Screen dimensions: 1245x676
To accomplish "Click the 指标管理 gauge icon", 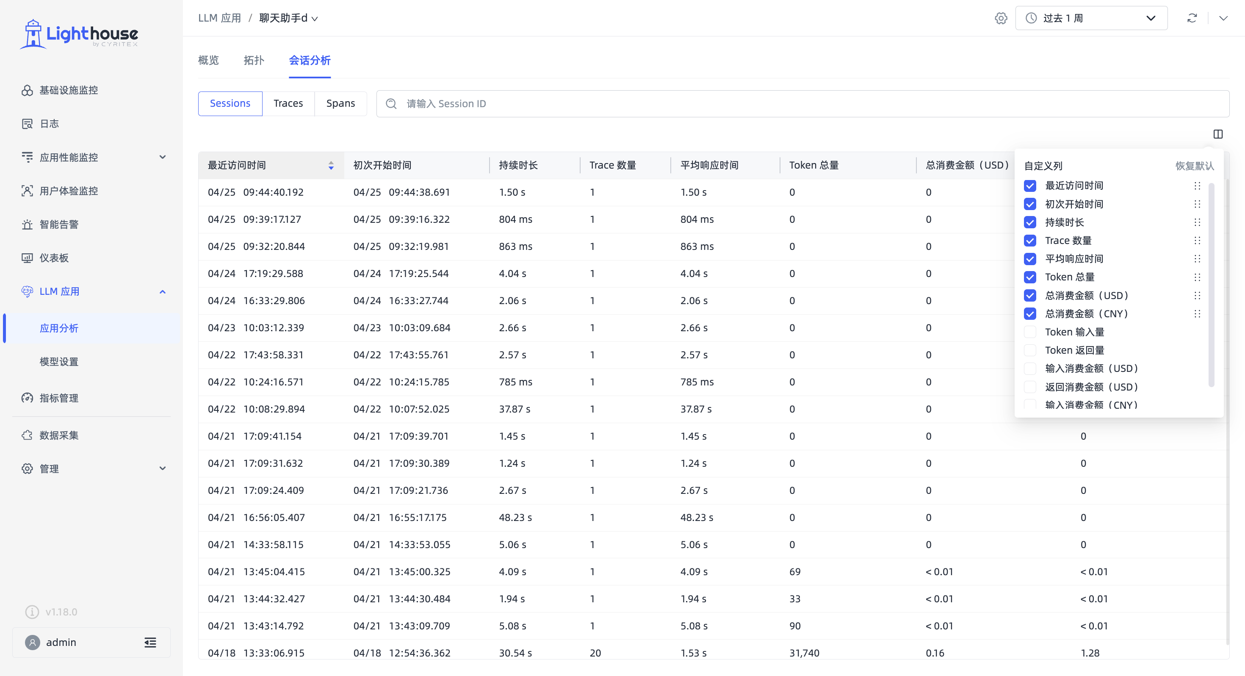I will tap(27, 398).
